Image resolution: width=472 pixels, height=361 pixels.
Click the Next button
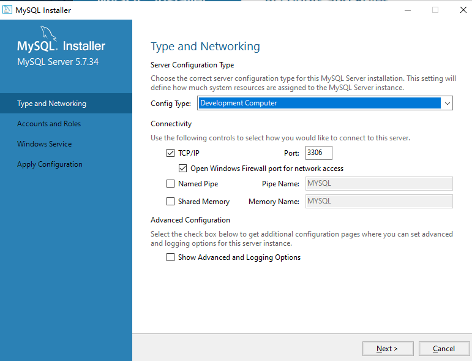[x=388, y=349]
